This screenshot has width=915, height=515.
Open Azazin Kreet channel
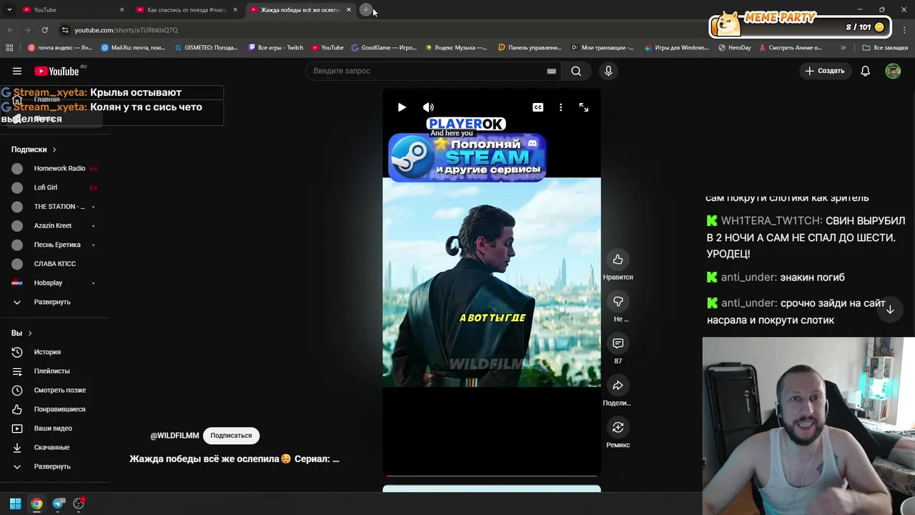[54, 226]
